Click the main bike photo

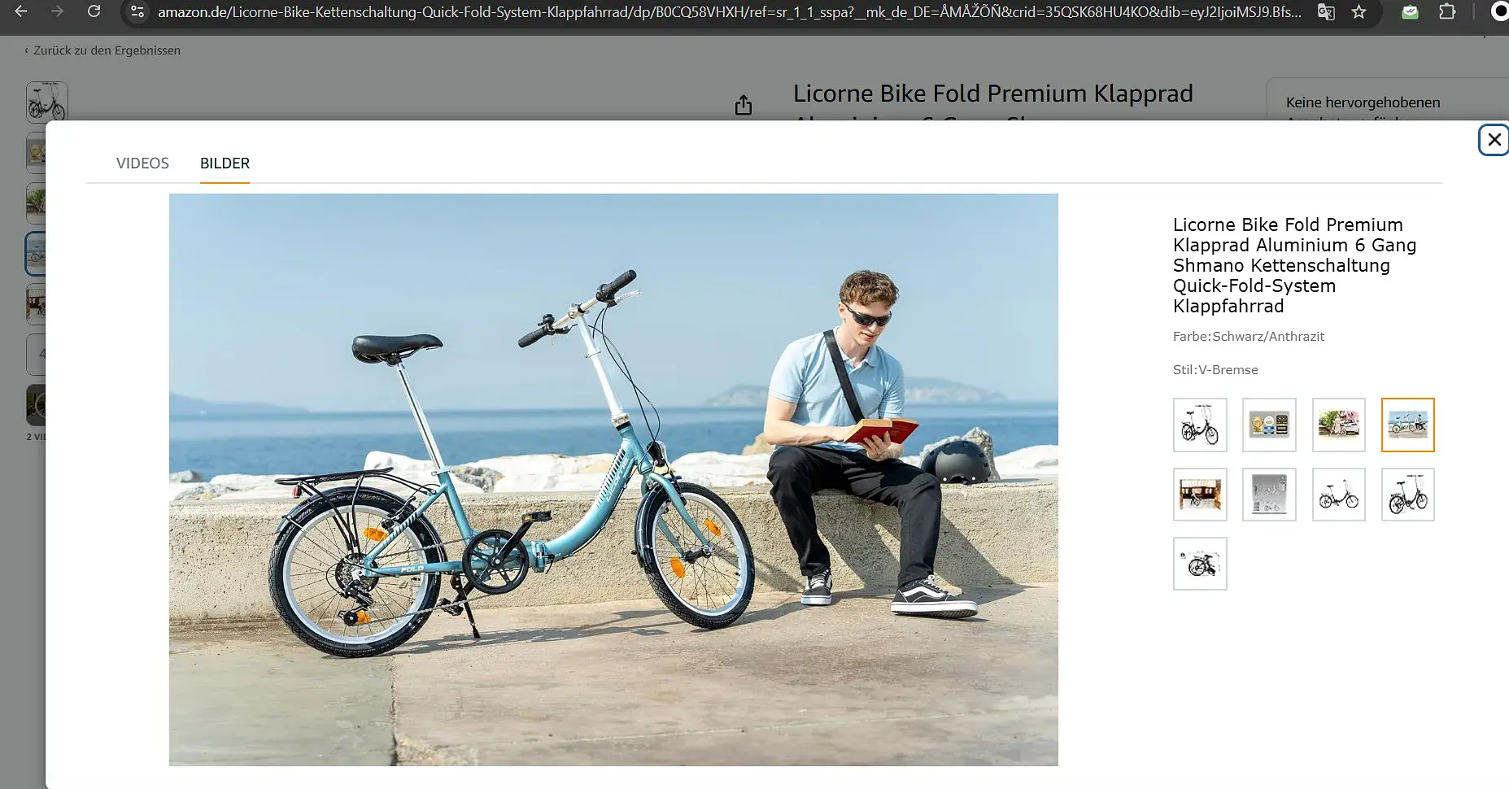coord(613,480)
